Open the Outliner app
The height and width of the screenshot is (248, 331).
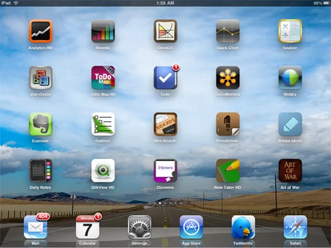point(103,124)
